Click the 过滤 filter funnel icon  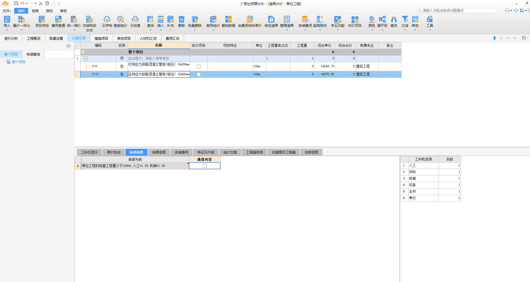coord(405,19)
